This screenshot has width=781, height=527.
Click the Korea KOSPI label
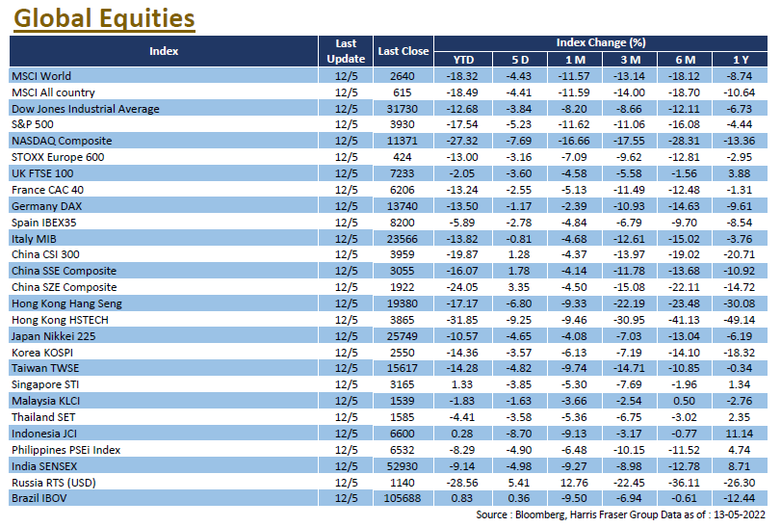(x=42, y=353)
